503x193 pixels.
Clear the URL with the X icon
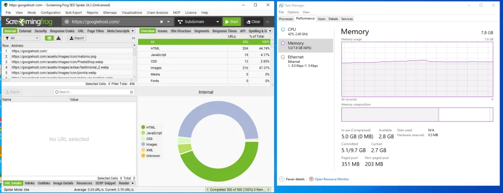[162, 22]
